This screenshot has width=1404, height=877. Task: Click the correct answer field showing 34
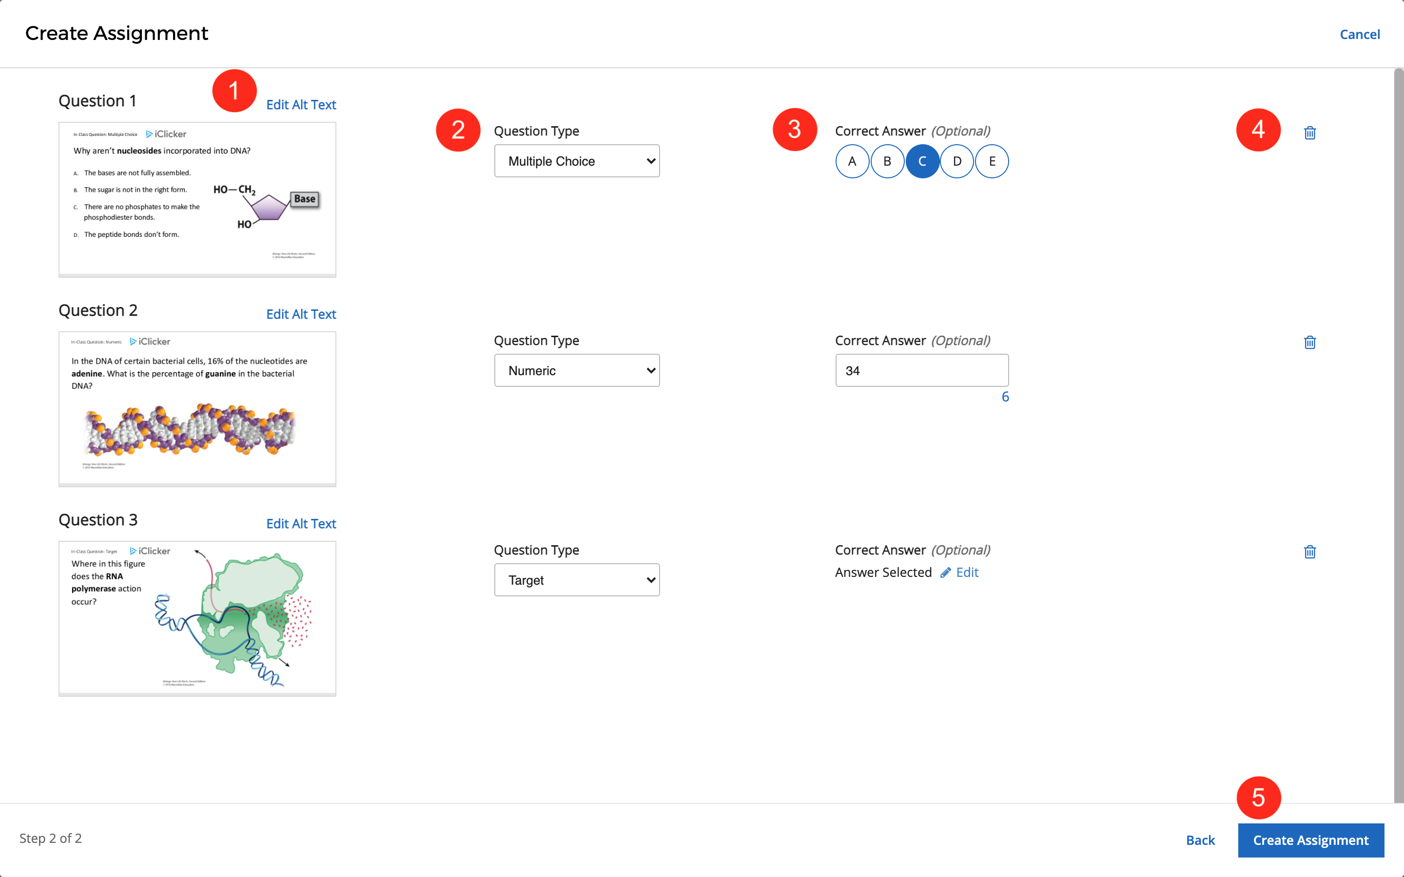[x=922, y=370]
